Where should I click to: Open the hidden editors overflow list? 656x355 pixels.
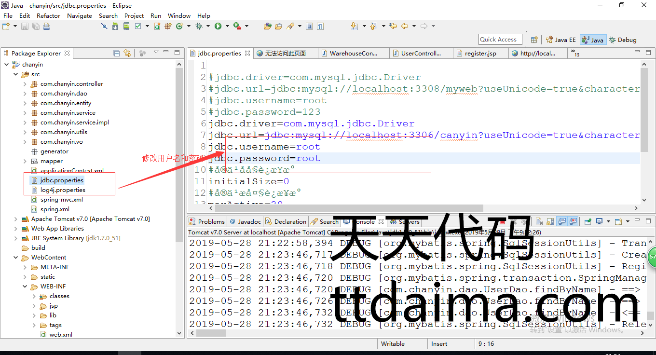coord(574,53)
